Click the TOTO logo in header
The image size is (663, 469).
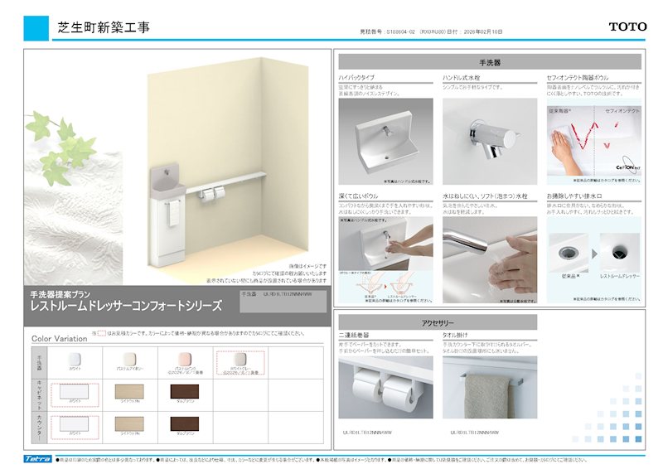point(627,27)
